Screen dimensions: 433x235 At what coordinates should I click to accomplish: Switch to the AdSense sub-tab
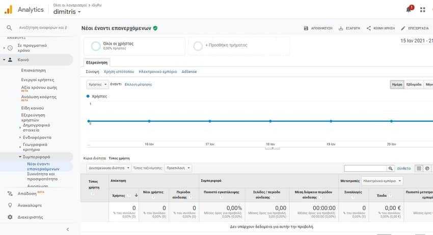coord(189,72)
